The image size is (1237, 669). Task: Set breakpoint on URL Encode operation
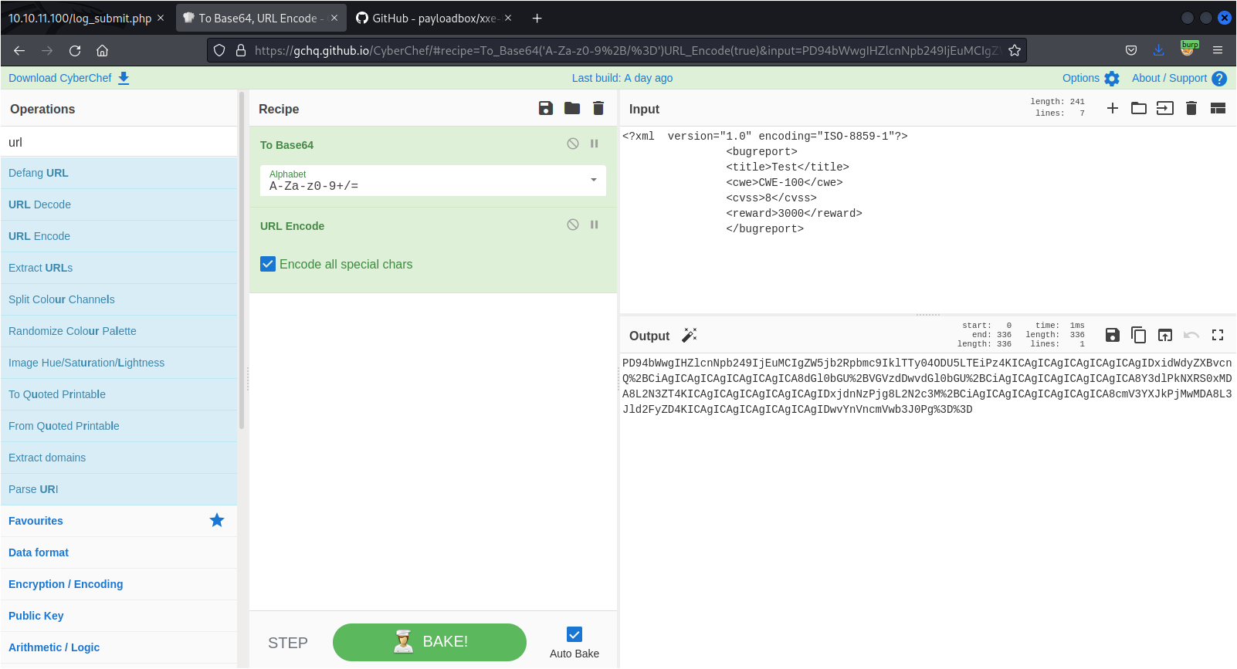[x=595, y=225]
